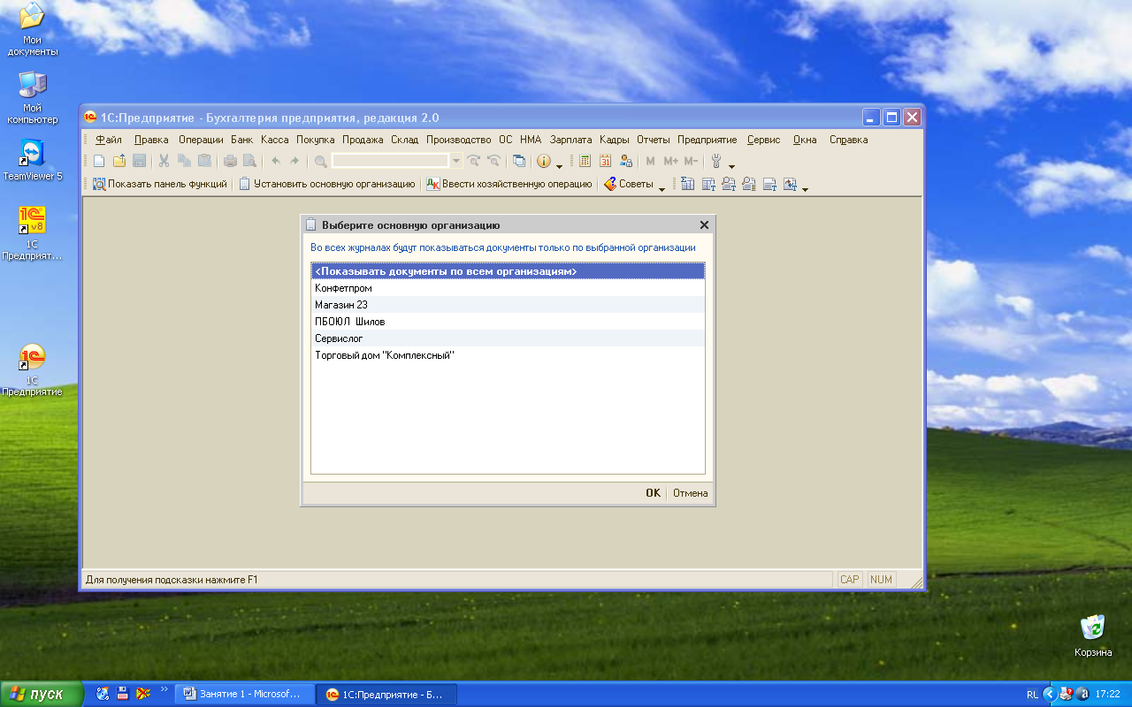Click the table with T report icon
The height and width of the screenshot is (707, 1132).
pos(707,184)
